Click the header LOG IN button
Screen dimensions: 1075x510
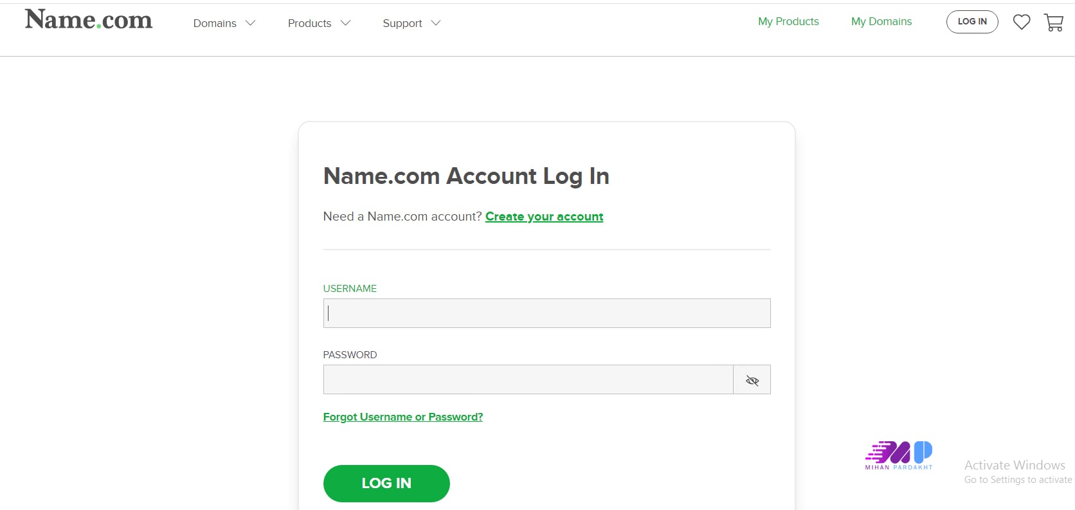pos(971,22)
